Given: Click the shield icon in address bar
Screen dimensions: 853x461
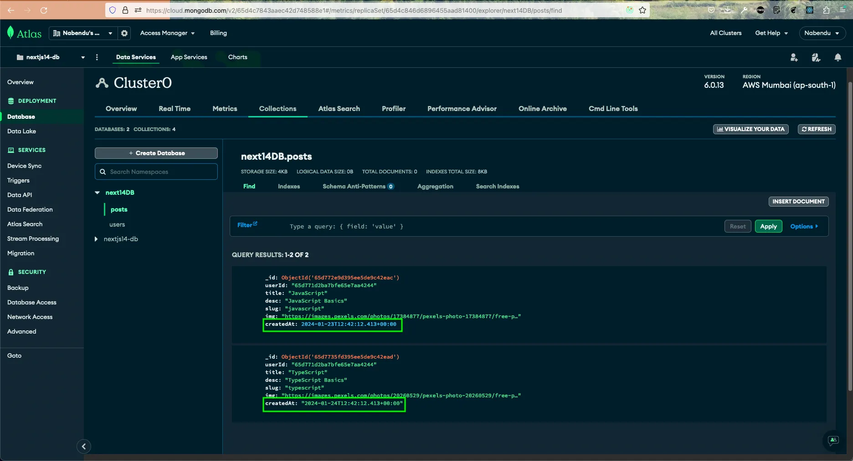Looking at the screenshot, I should 113,10.
